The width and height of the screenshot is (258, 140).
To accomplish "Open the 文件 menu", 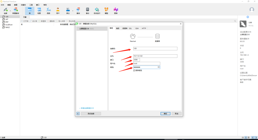I will (x=3, y=5).
